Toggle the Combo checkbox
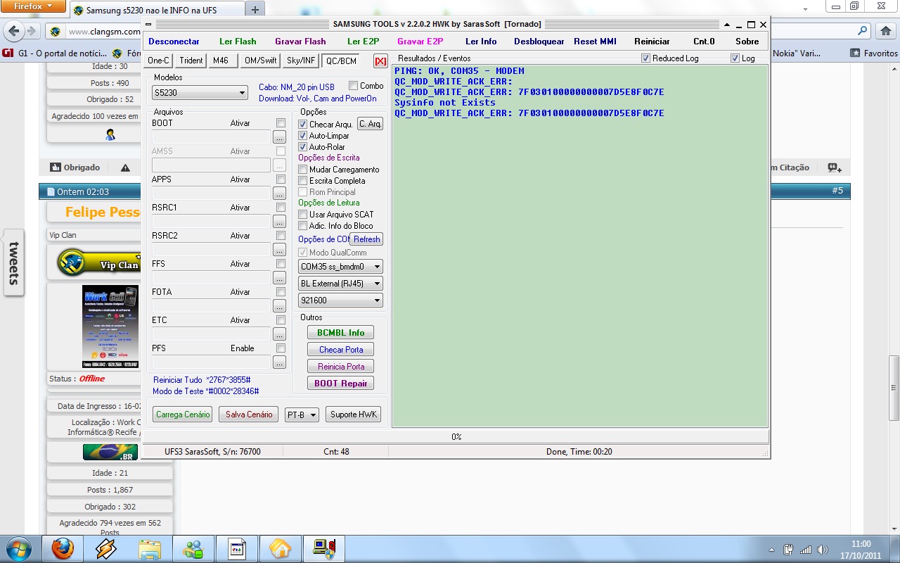The width and height of the screenshot is (900, 563). pos(353,86)
